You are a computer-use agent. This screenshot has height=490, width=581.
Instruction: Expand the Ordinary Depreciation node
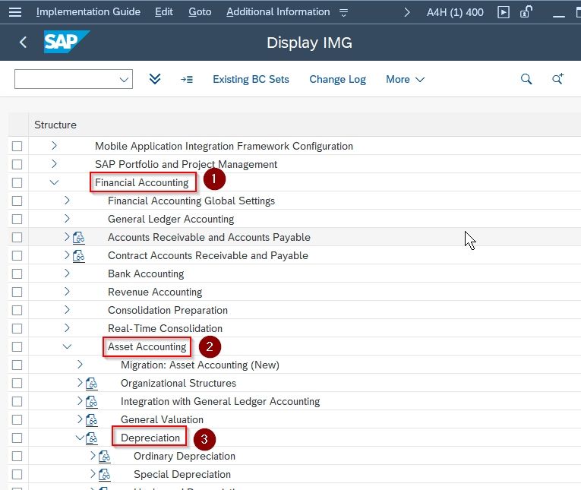93,456
